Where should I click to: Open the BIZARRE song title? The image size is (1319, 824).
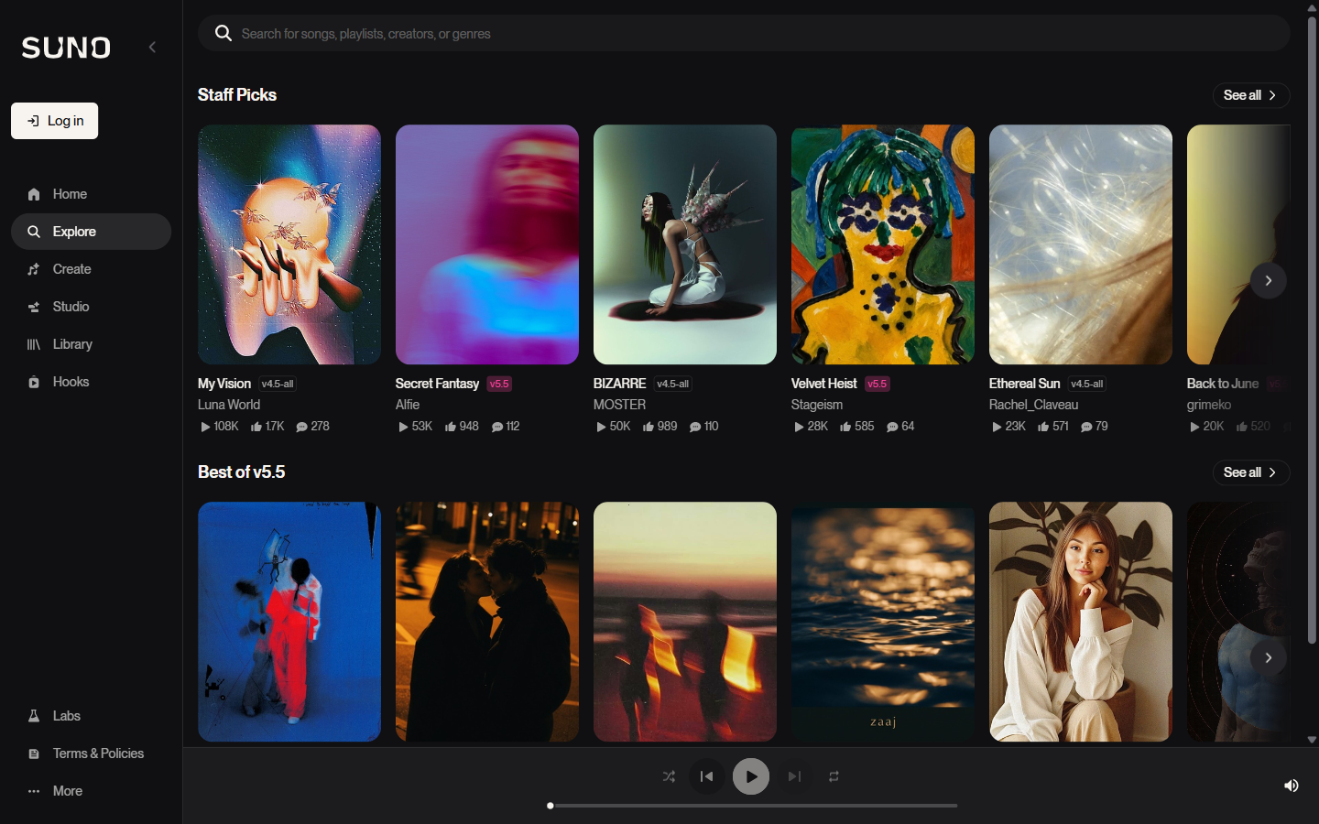click(x=619, y=384)
